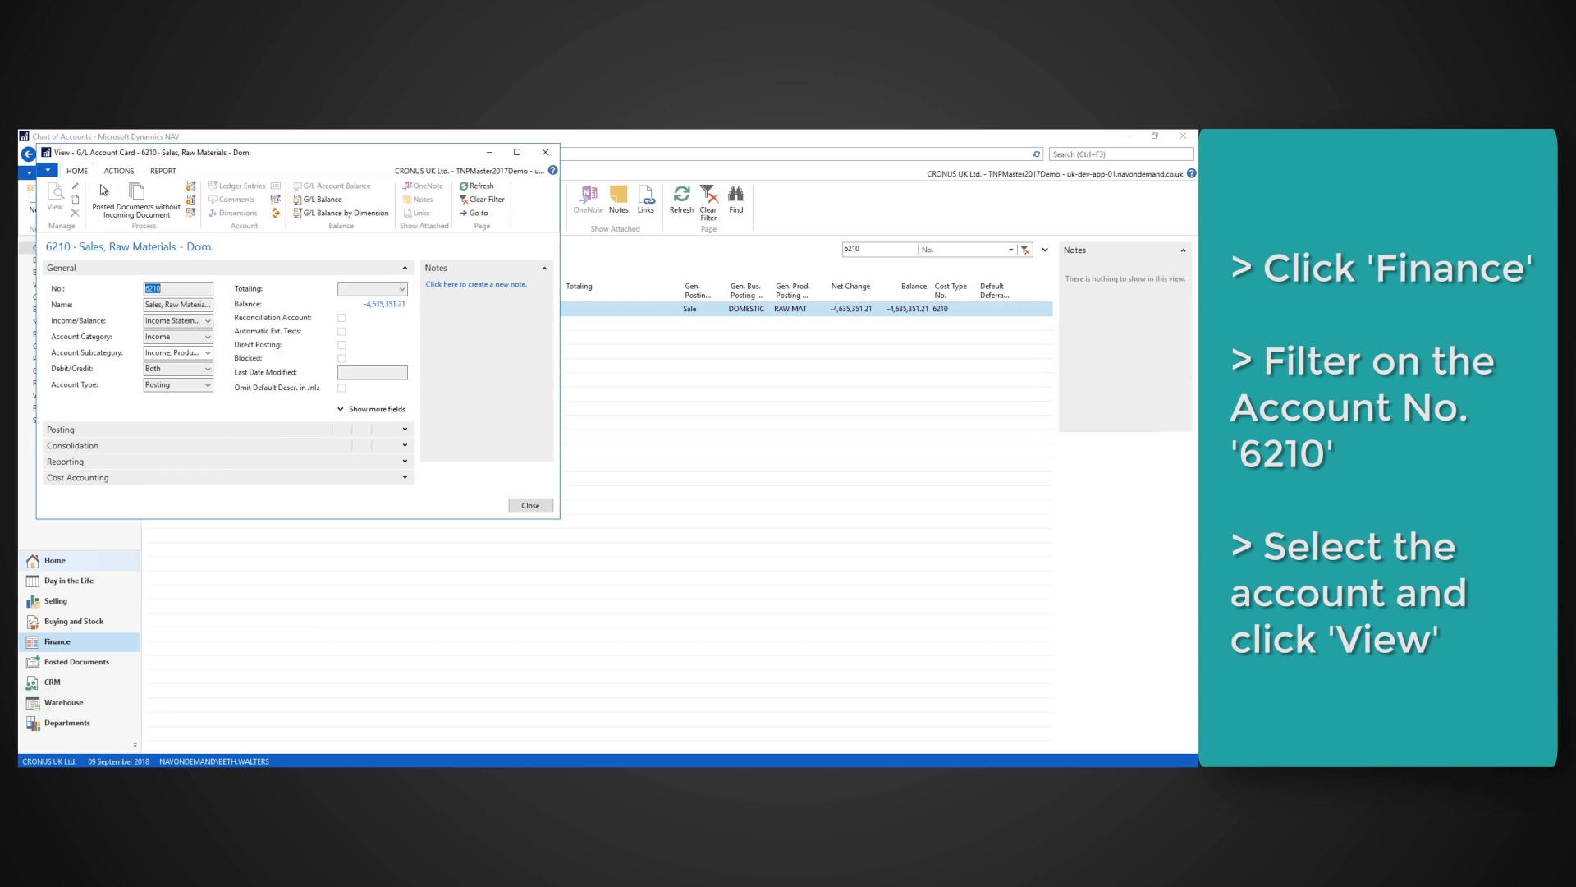
Task: Select Warehouse in the navigation pane
Action: (x=64, y=702)
